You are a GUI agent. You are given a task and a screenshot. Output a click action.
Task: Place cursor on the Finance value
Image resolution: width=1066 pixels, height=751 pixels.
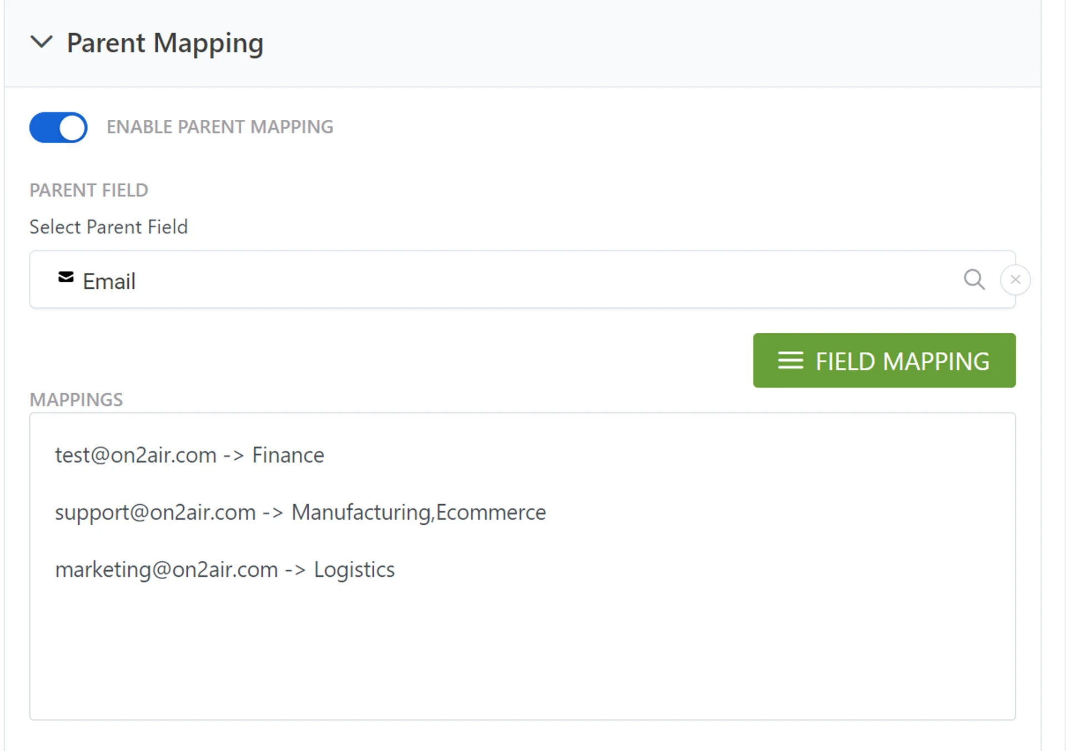(288, 455)
